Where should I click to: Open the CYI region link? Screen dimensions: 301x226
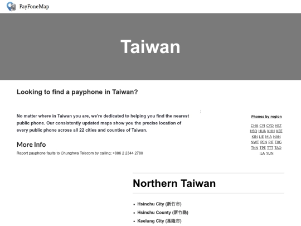262,126
